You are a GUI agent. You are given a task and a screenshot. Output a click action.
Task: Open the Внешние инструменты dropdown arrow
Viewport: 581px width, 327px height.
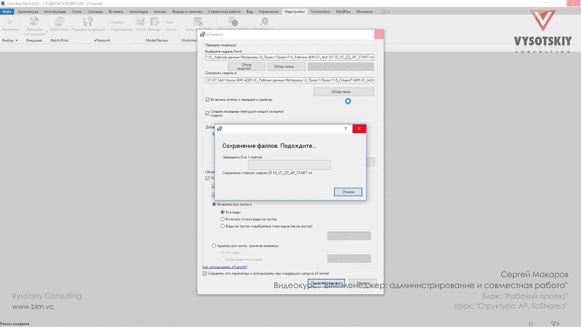pyautogui.click(x=47, y=32)
